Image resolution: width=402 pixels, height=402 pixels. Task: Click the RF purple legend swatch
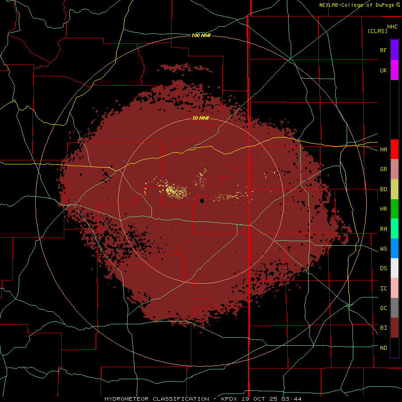coord(394,50)
